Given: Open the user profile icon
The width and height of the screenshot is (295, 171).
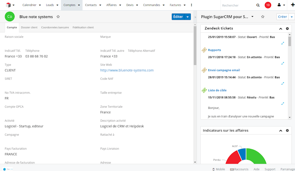Looking at the screenshot, I should [x=279, y=5].
